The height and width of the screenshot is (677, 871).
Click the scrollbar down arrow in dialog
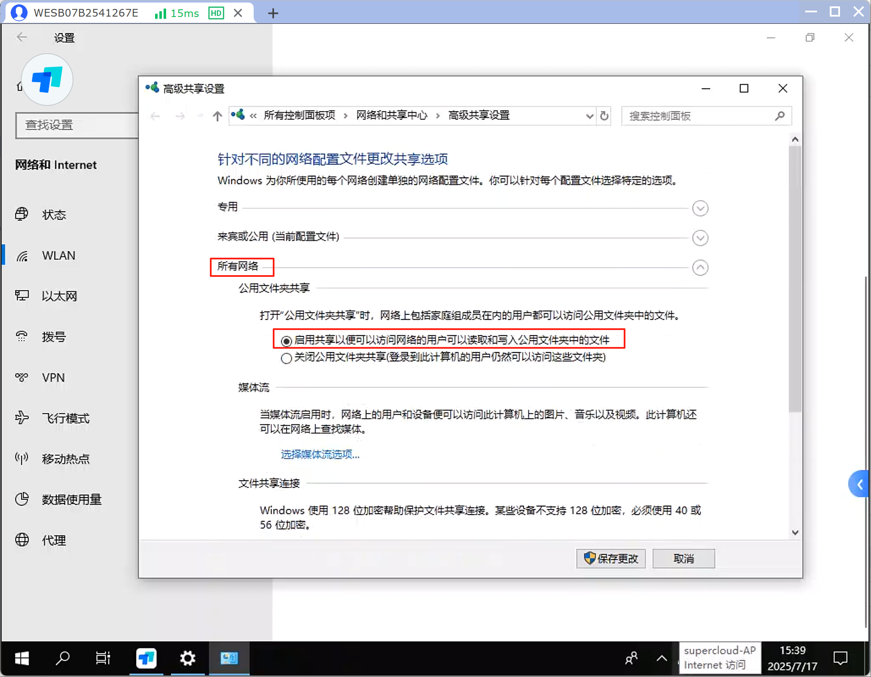pyautogui.click(x=795, y=532)
